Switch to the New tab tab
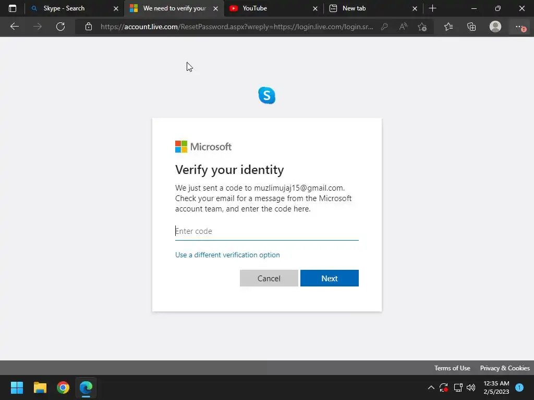Viewport: 534px width, 400px height. coord(373,8)
